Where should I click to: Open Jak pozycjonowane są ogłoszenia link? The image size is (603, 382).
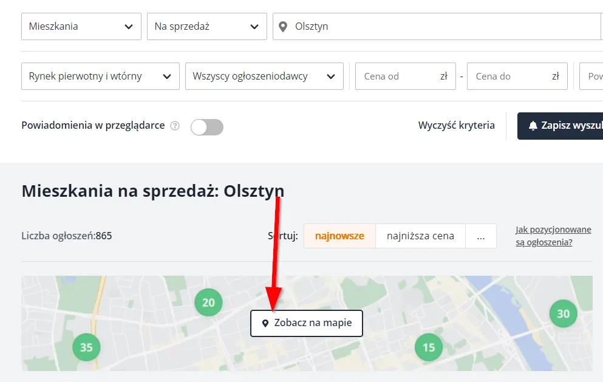pyautogui.click(x=553, y=235)
